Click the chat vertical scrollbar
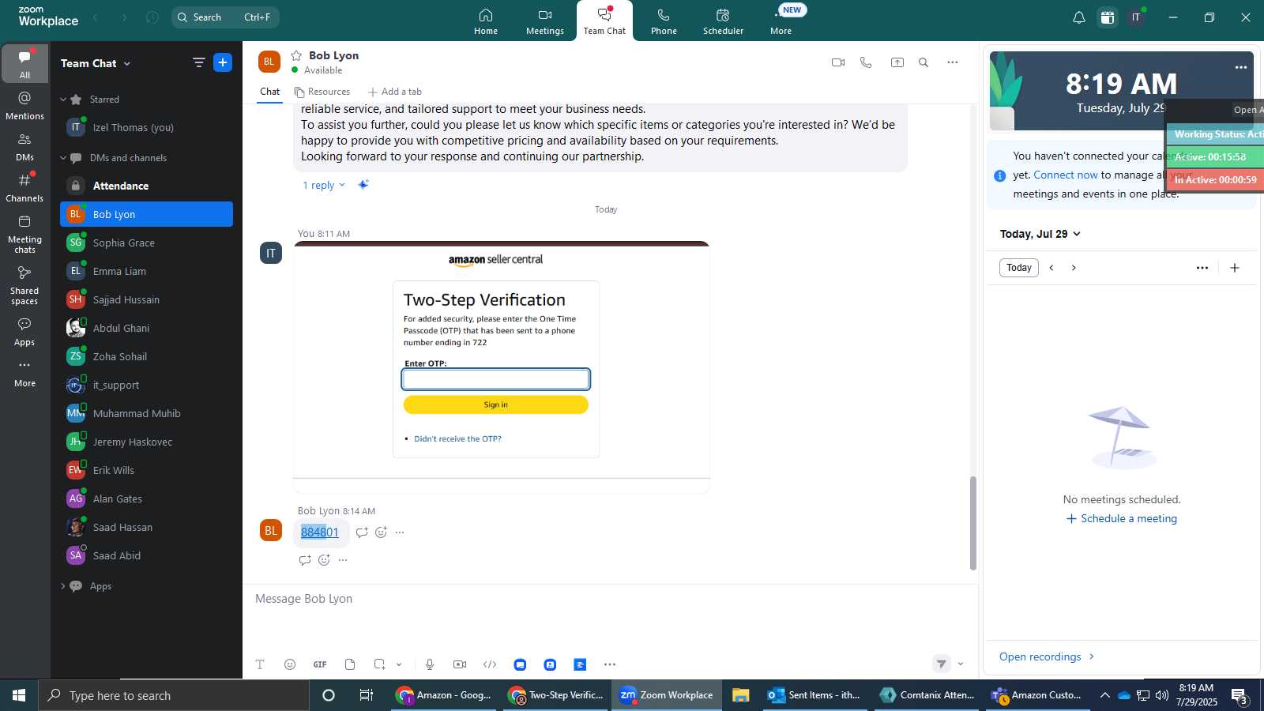 click(973, 523)
